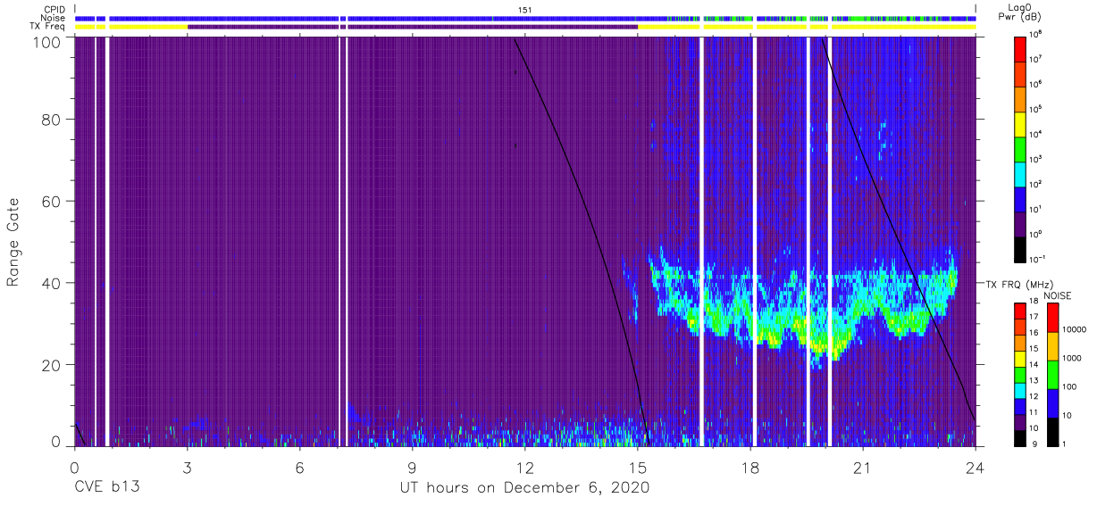Image resolution: width=1097 pixels, height=506 pixels.
Task: Click the '10000' label on NOISE scale
Action: pyautogui.click(x=1074, y=329)
